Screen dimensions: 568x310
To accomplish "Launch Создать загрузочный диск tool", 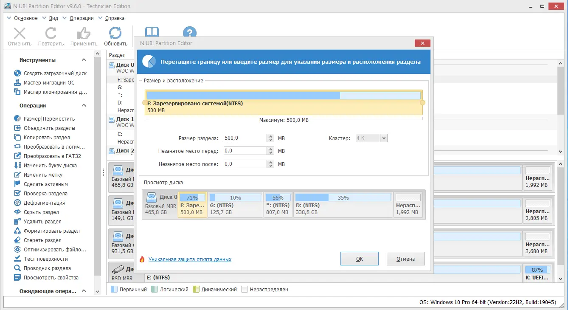I will [x=55, y=73].
